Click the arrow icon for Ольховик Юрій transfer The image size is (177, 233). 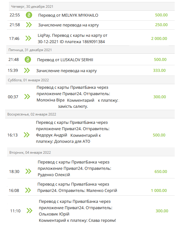point(30,211)
